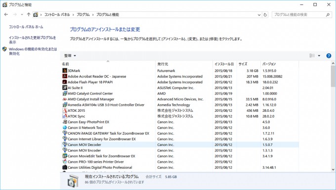Open インストールされた更新プログラムを表示 link
This screenshot has height=190, width=336.
[32, 40]
